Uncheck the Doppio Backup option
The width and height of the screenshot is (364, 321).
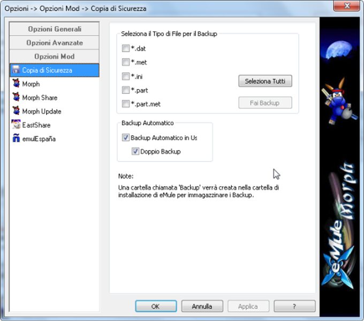(x=135, y=151)
